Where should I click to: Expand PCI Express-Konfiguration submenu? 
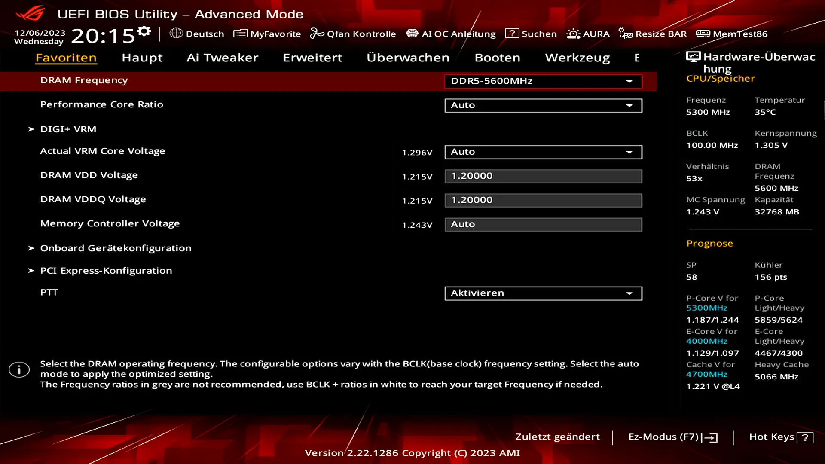(x=106, y=270)
